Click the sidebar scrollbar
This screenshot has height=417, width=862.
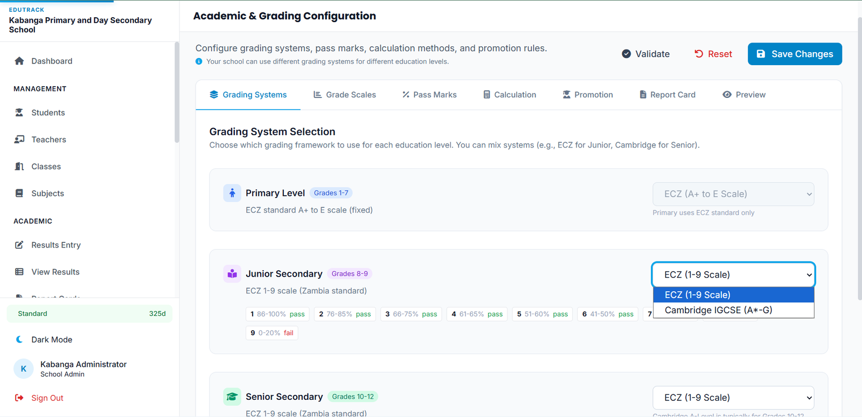(x=177, y=93)
